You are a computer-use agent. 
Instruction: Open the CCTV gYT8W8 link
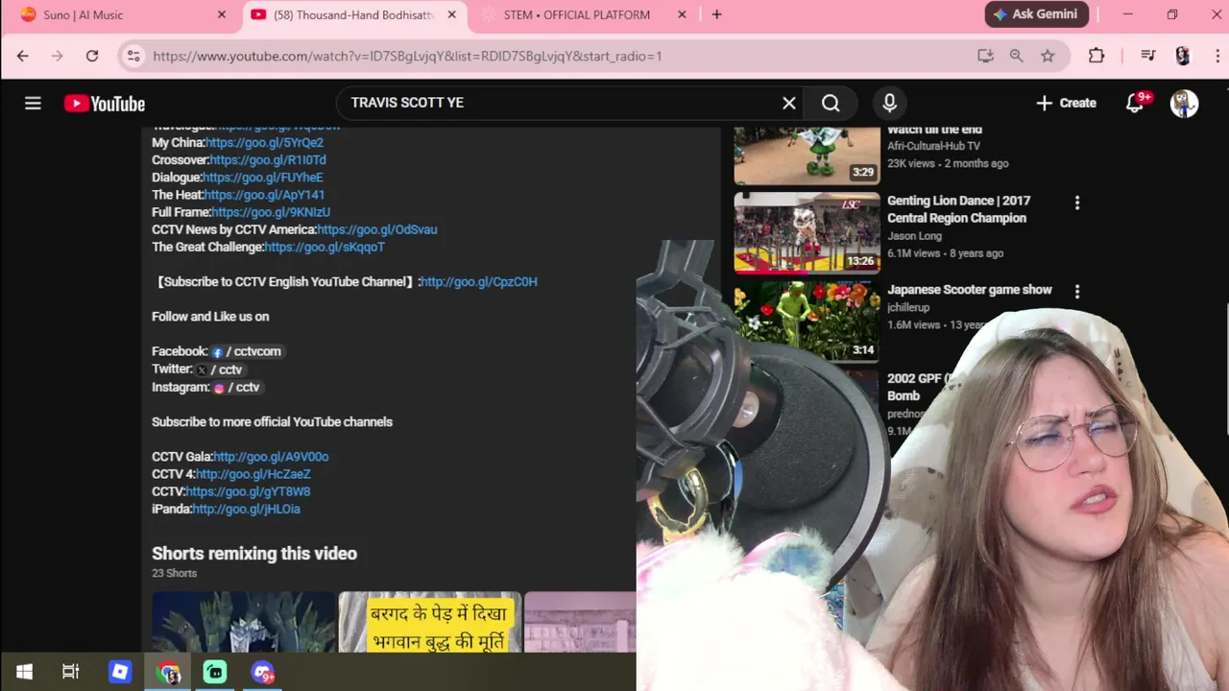pos(248,491)
